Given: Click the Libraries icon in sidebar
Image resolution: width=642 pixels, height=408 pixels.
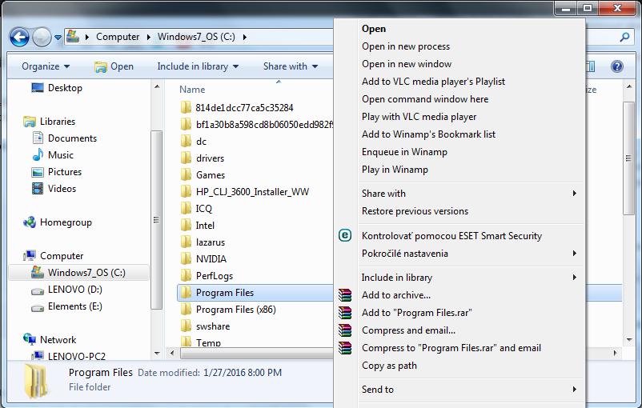Looking at the screenshot, I should click(x=30, y=122).
